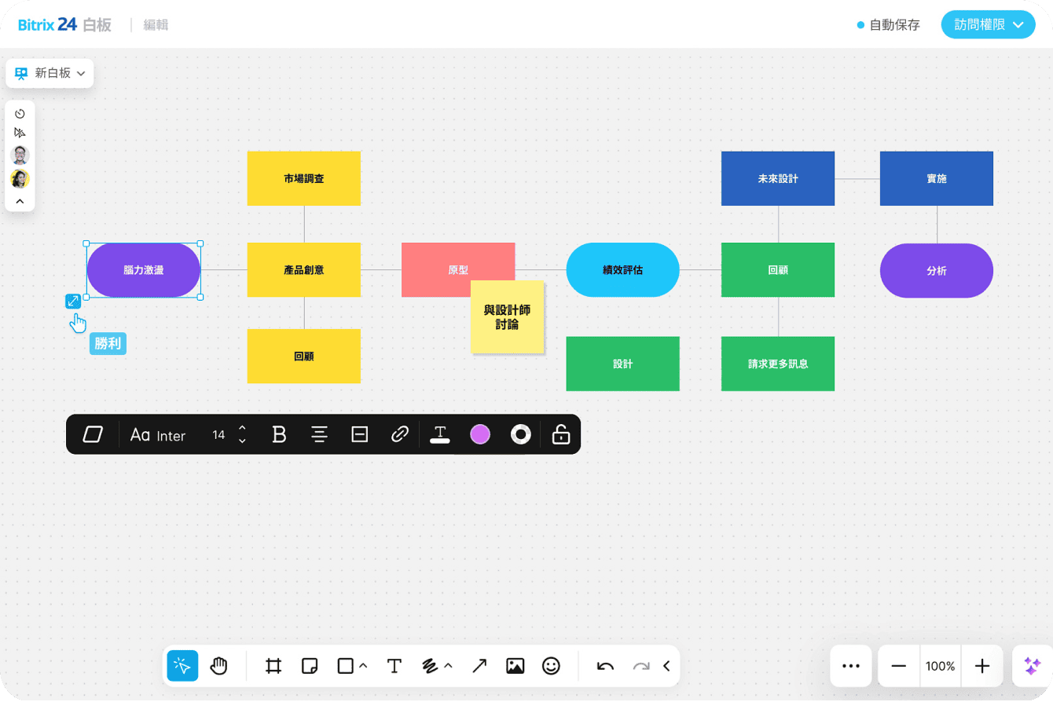Select the text tool

394,666
